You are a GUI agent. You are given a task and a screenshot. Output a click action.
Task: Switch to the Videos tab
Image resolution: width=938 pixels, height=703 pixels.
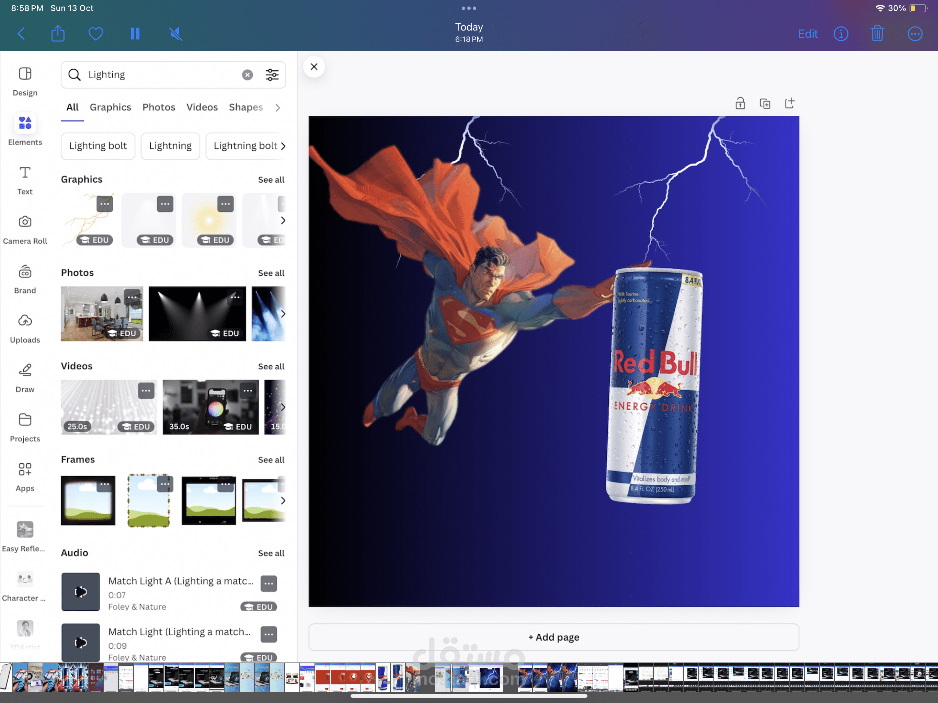pyautogui.click(x=202, y=107)
